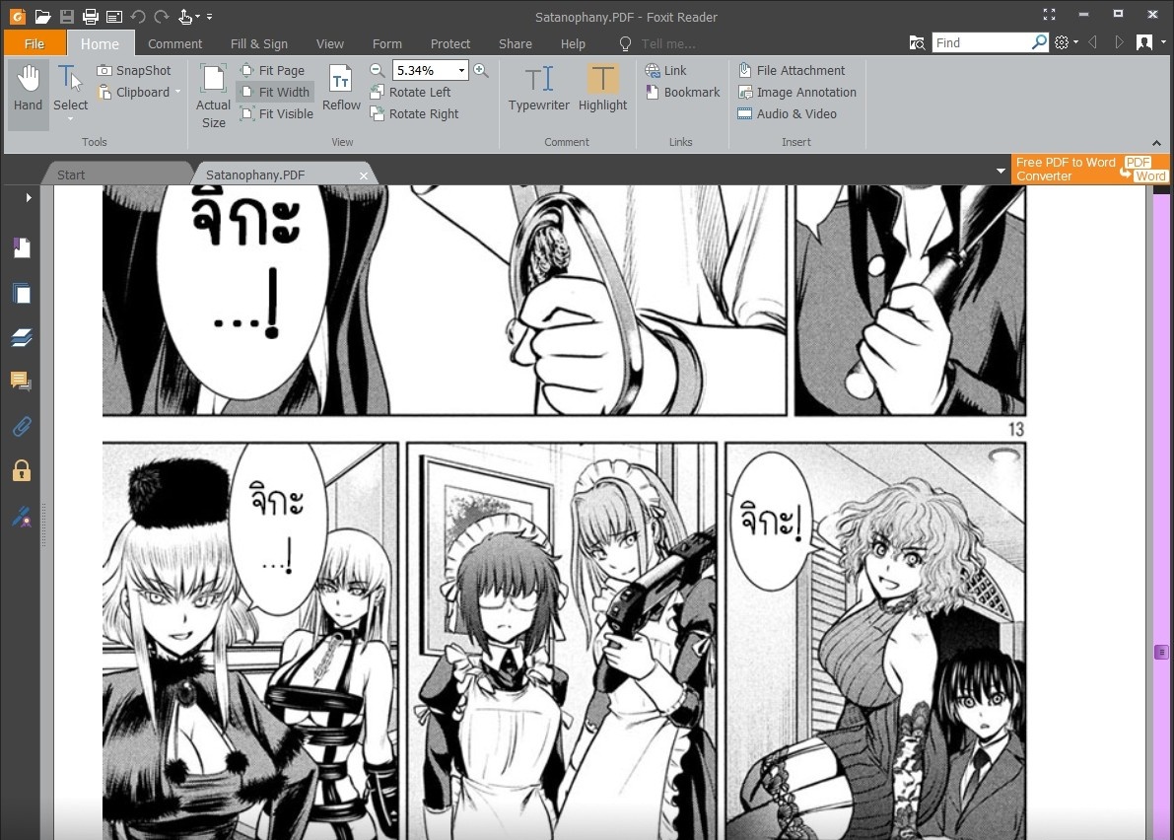
Task: Zoom out with the minus magnifier
Action: [x=378, y=70]
